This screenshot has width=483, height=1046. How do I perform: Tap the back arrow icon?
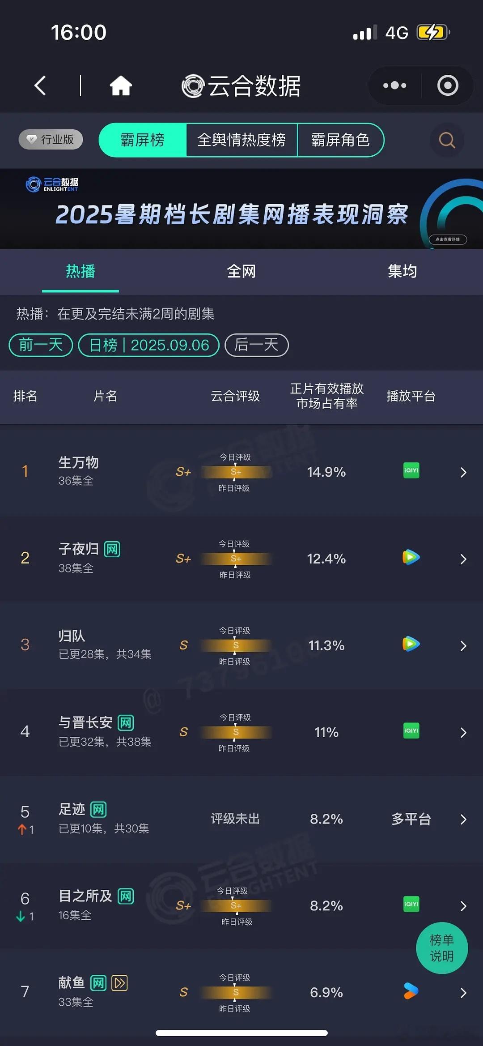[40, 85]
